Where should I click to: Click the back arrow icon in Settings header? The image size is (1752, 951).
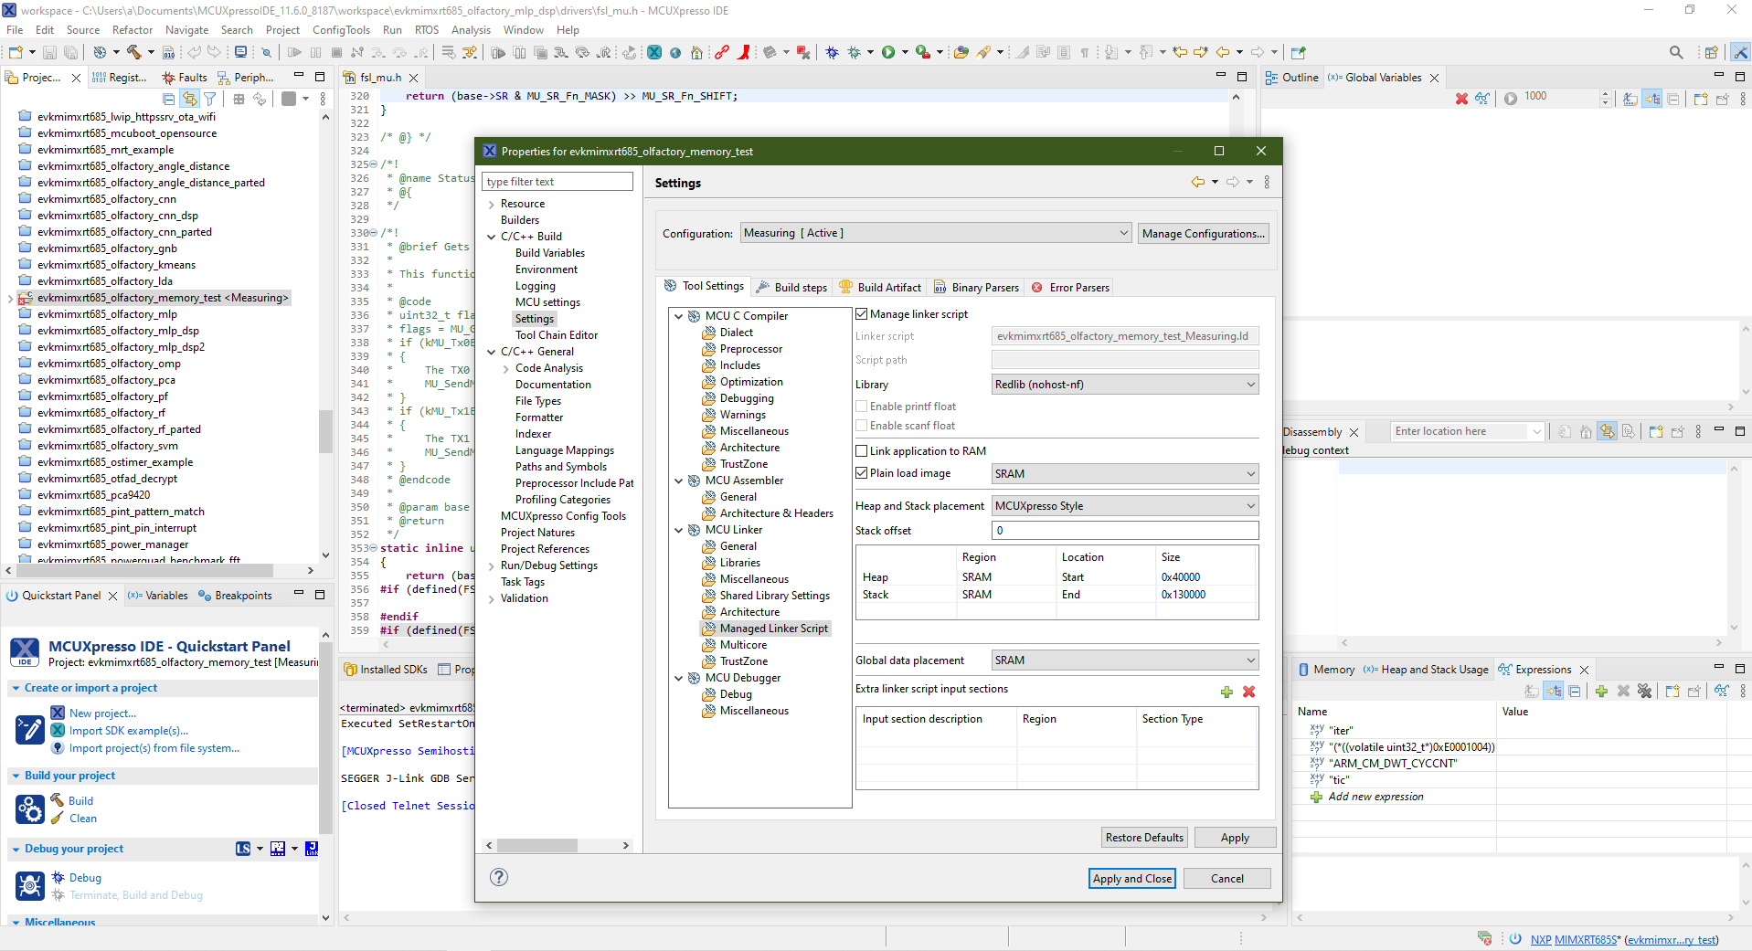click(x=1197, y=183)
